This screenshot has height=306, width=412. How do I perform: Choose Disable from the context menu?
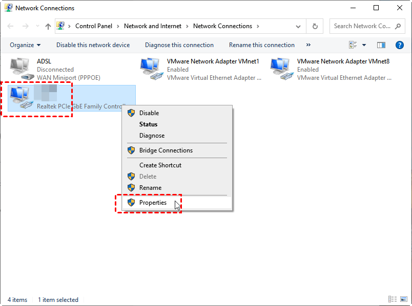coord(177,113)
